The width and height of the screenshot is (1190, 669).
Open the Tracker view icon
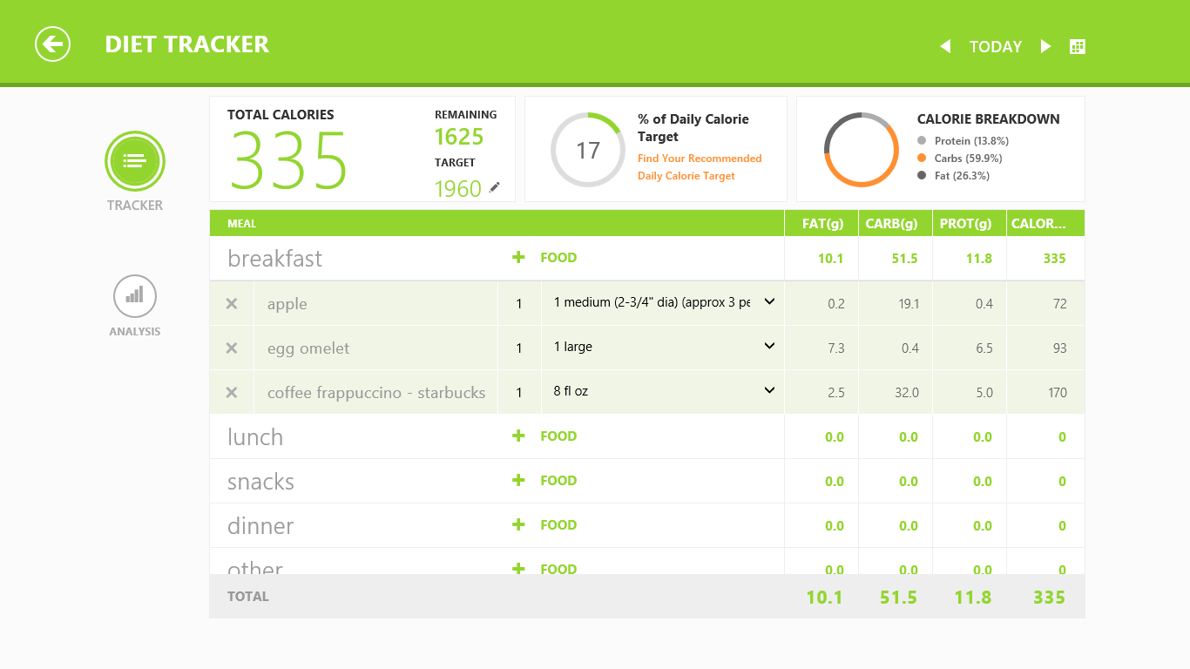pos(135,161)
